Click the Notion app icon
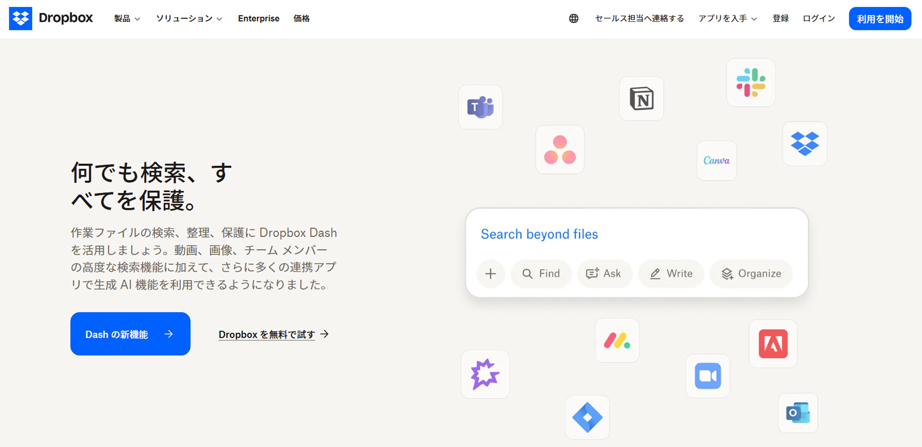 (641, 99)
